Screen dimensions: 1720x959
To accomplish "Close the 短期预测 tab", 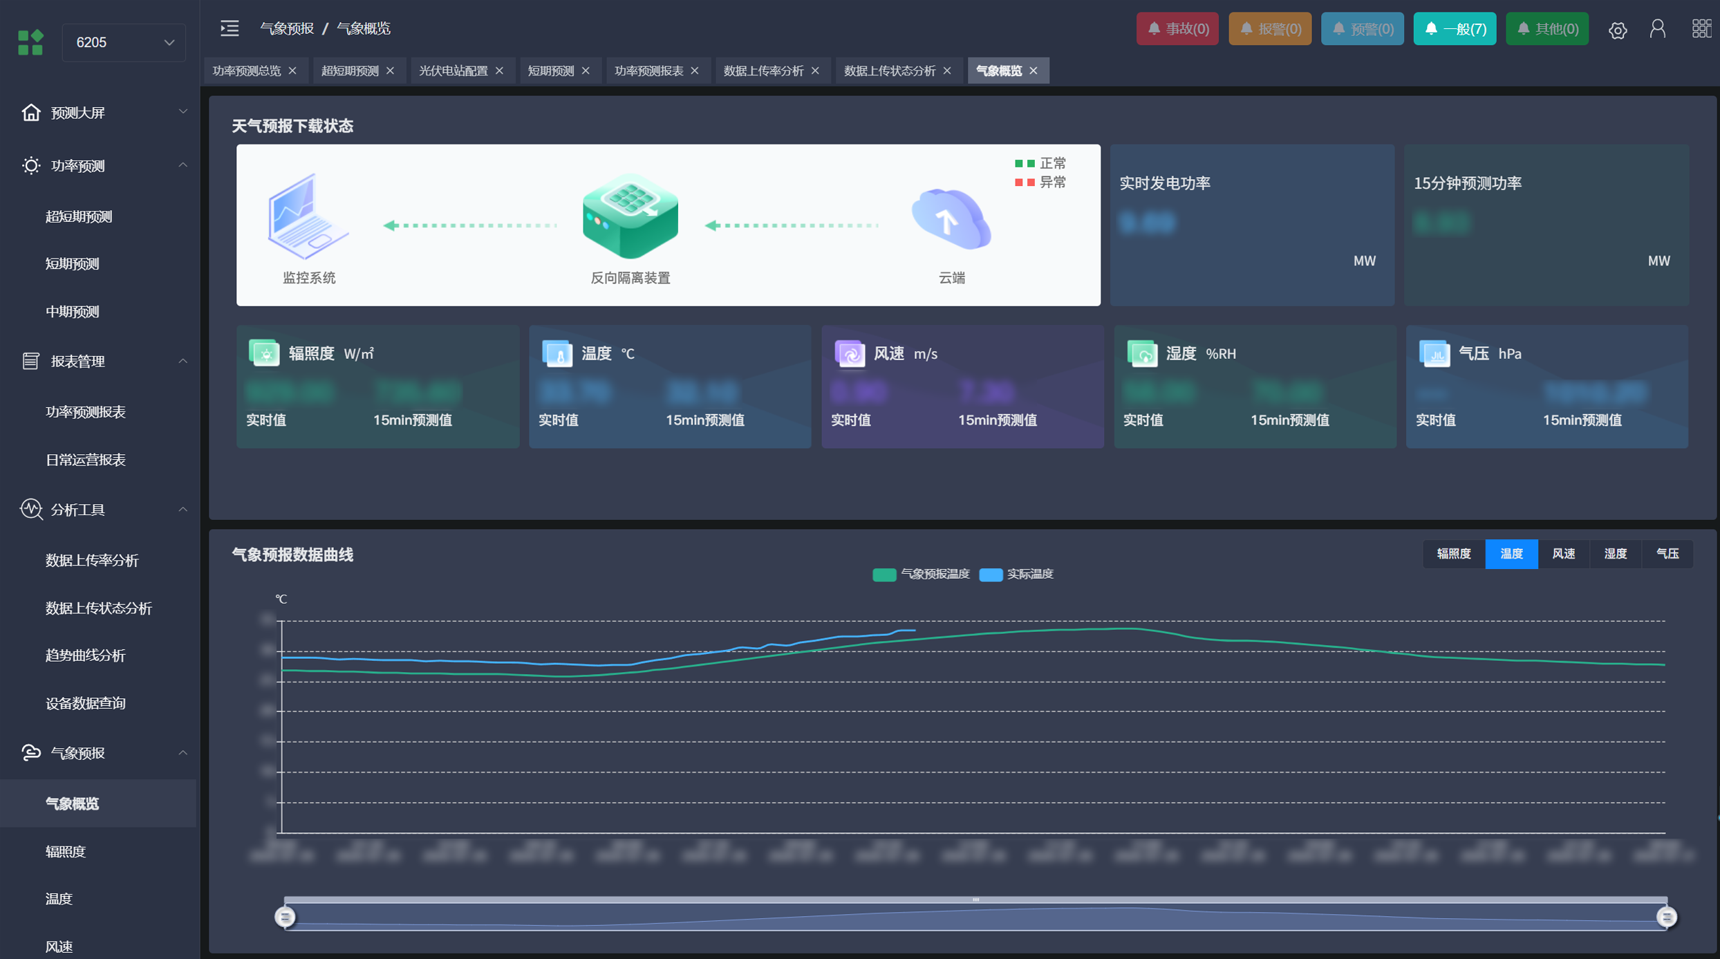I will point(586,71).
